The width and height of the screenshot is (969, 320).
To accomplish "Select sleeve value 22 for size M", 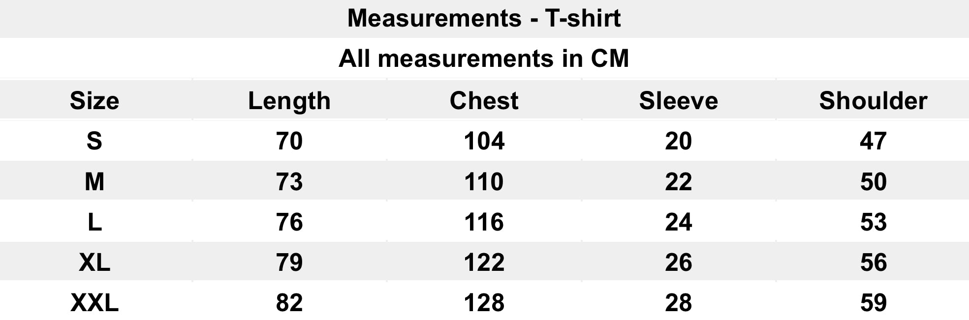I will (x=678, y=181).
